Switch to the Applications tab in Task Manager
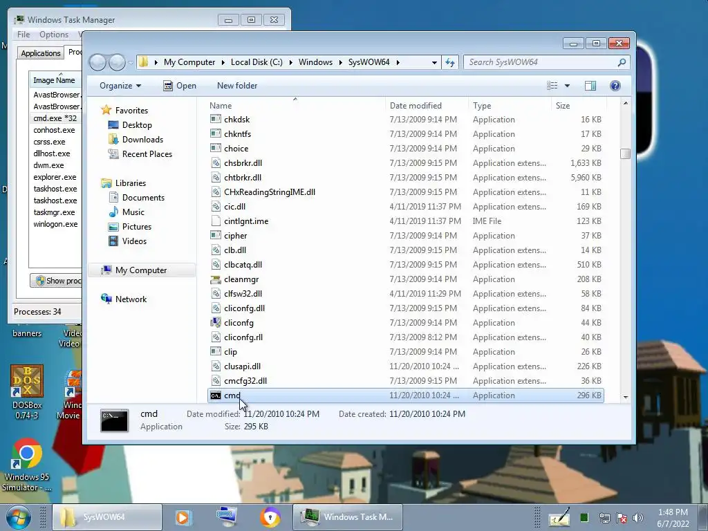 coord(41,53)
